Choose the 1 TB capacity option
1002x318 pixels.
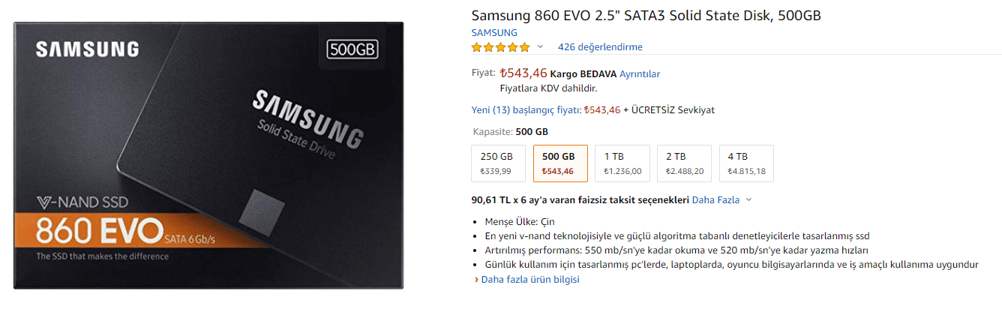(x=623, y=163)
